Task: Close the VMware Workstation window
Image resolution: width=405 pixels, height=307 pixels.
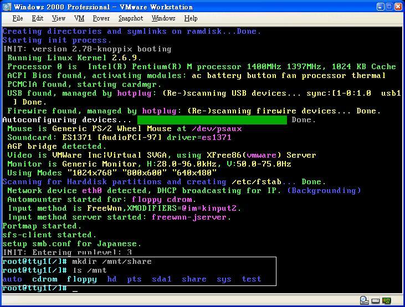Action: pos(398,7)
